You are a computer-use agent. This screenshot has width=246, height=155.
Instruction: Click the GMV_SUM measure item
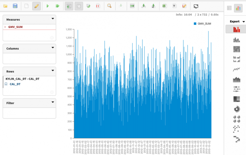click(16, 27)
